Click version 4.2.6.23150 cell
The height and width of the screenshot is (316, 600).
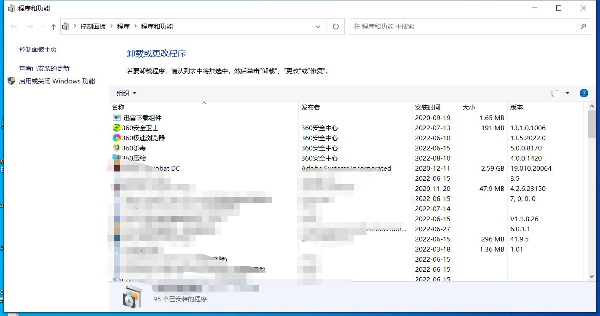(528, 189)
